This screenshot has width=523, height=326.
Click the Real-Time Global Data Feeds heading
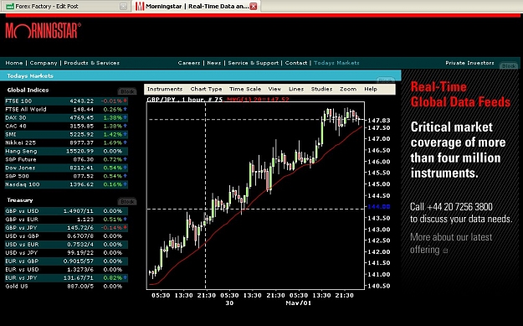click(x=460, y=95)
